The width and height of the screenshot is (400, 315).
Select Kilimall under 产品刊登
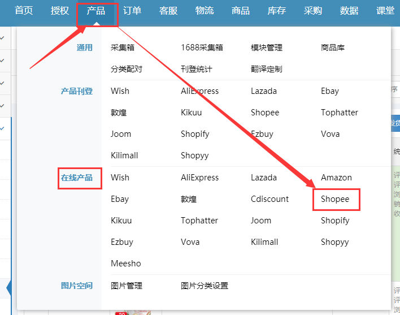click(124, 155)
